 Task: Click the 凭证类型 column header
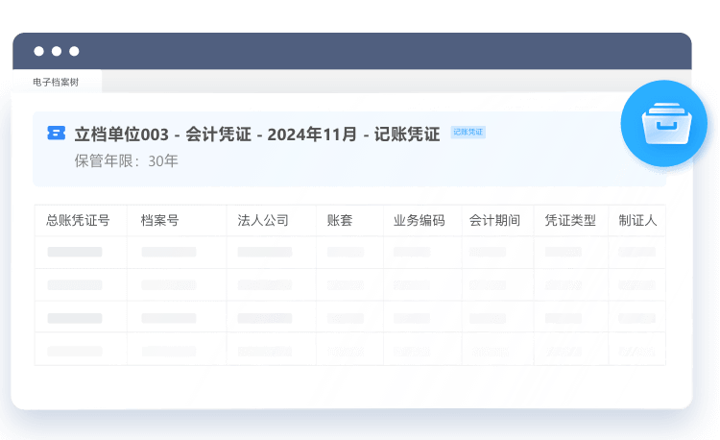click(570, 220)
